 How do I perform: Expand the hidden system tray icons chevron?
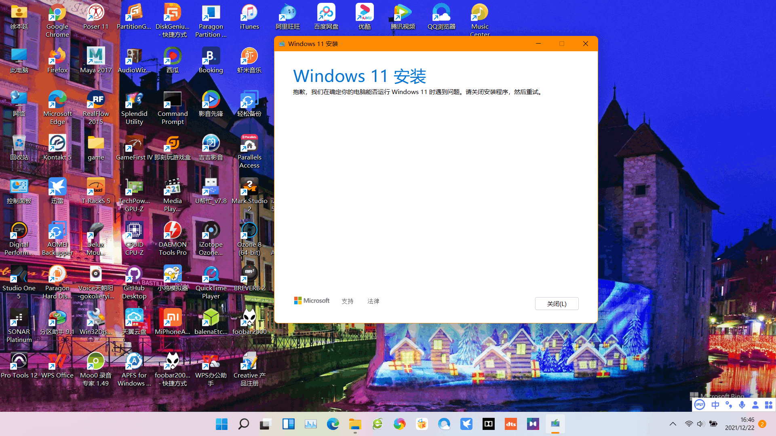[x=673, y=424]
